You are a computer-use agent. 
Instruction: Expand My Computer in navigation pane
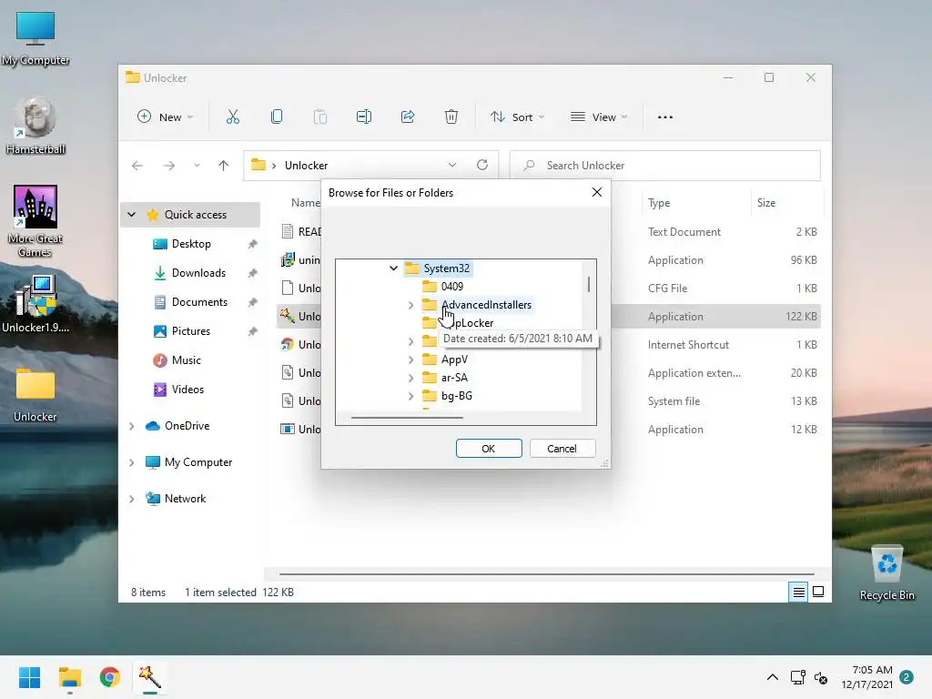(132, 462)
